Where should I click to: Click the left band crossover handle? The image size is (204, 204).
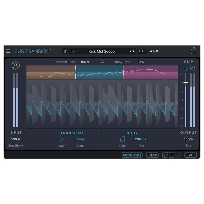click(75, 72)
